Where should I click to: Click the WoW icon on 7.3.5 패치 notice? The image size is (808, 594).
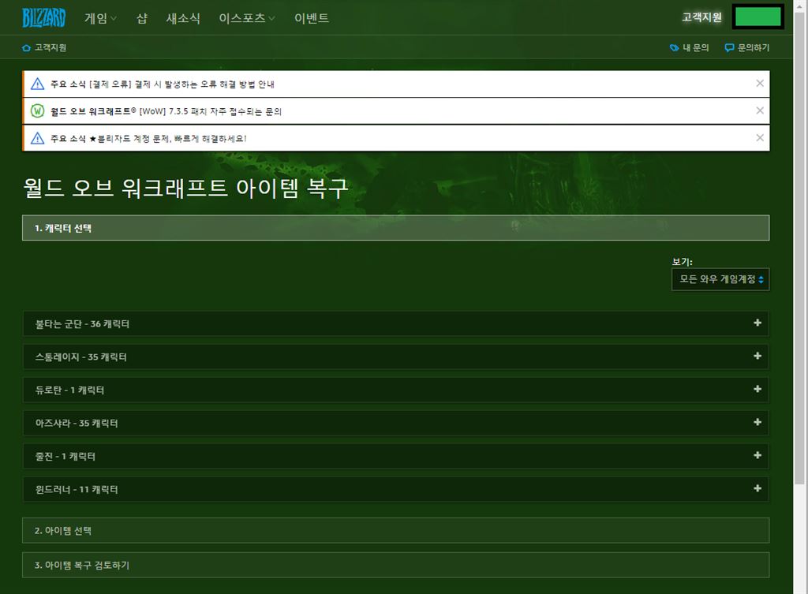(38, 110)
